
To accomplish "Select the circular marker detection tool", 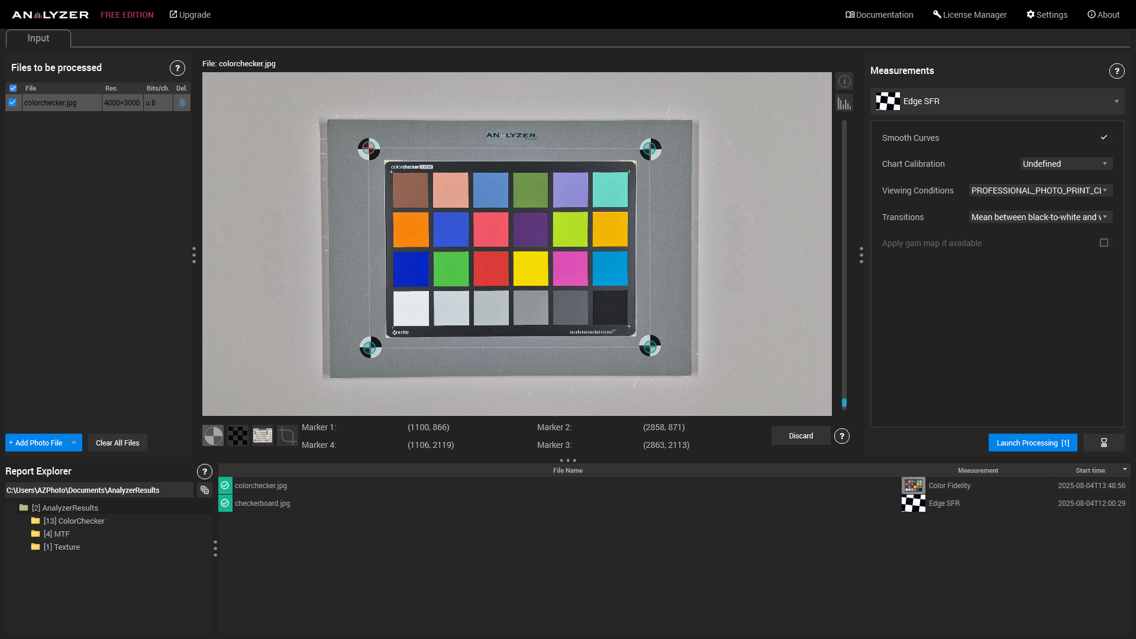I will (x=213, y=436).
